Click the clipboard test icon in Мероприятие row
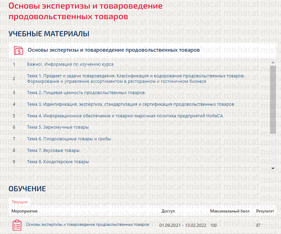Image resolution: width=281 pixels, height=234 pixels. point(17,225)
